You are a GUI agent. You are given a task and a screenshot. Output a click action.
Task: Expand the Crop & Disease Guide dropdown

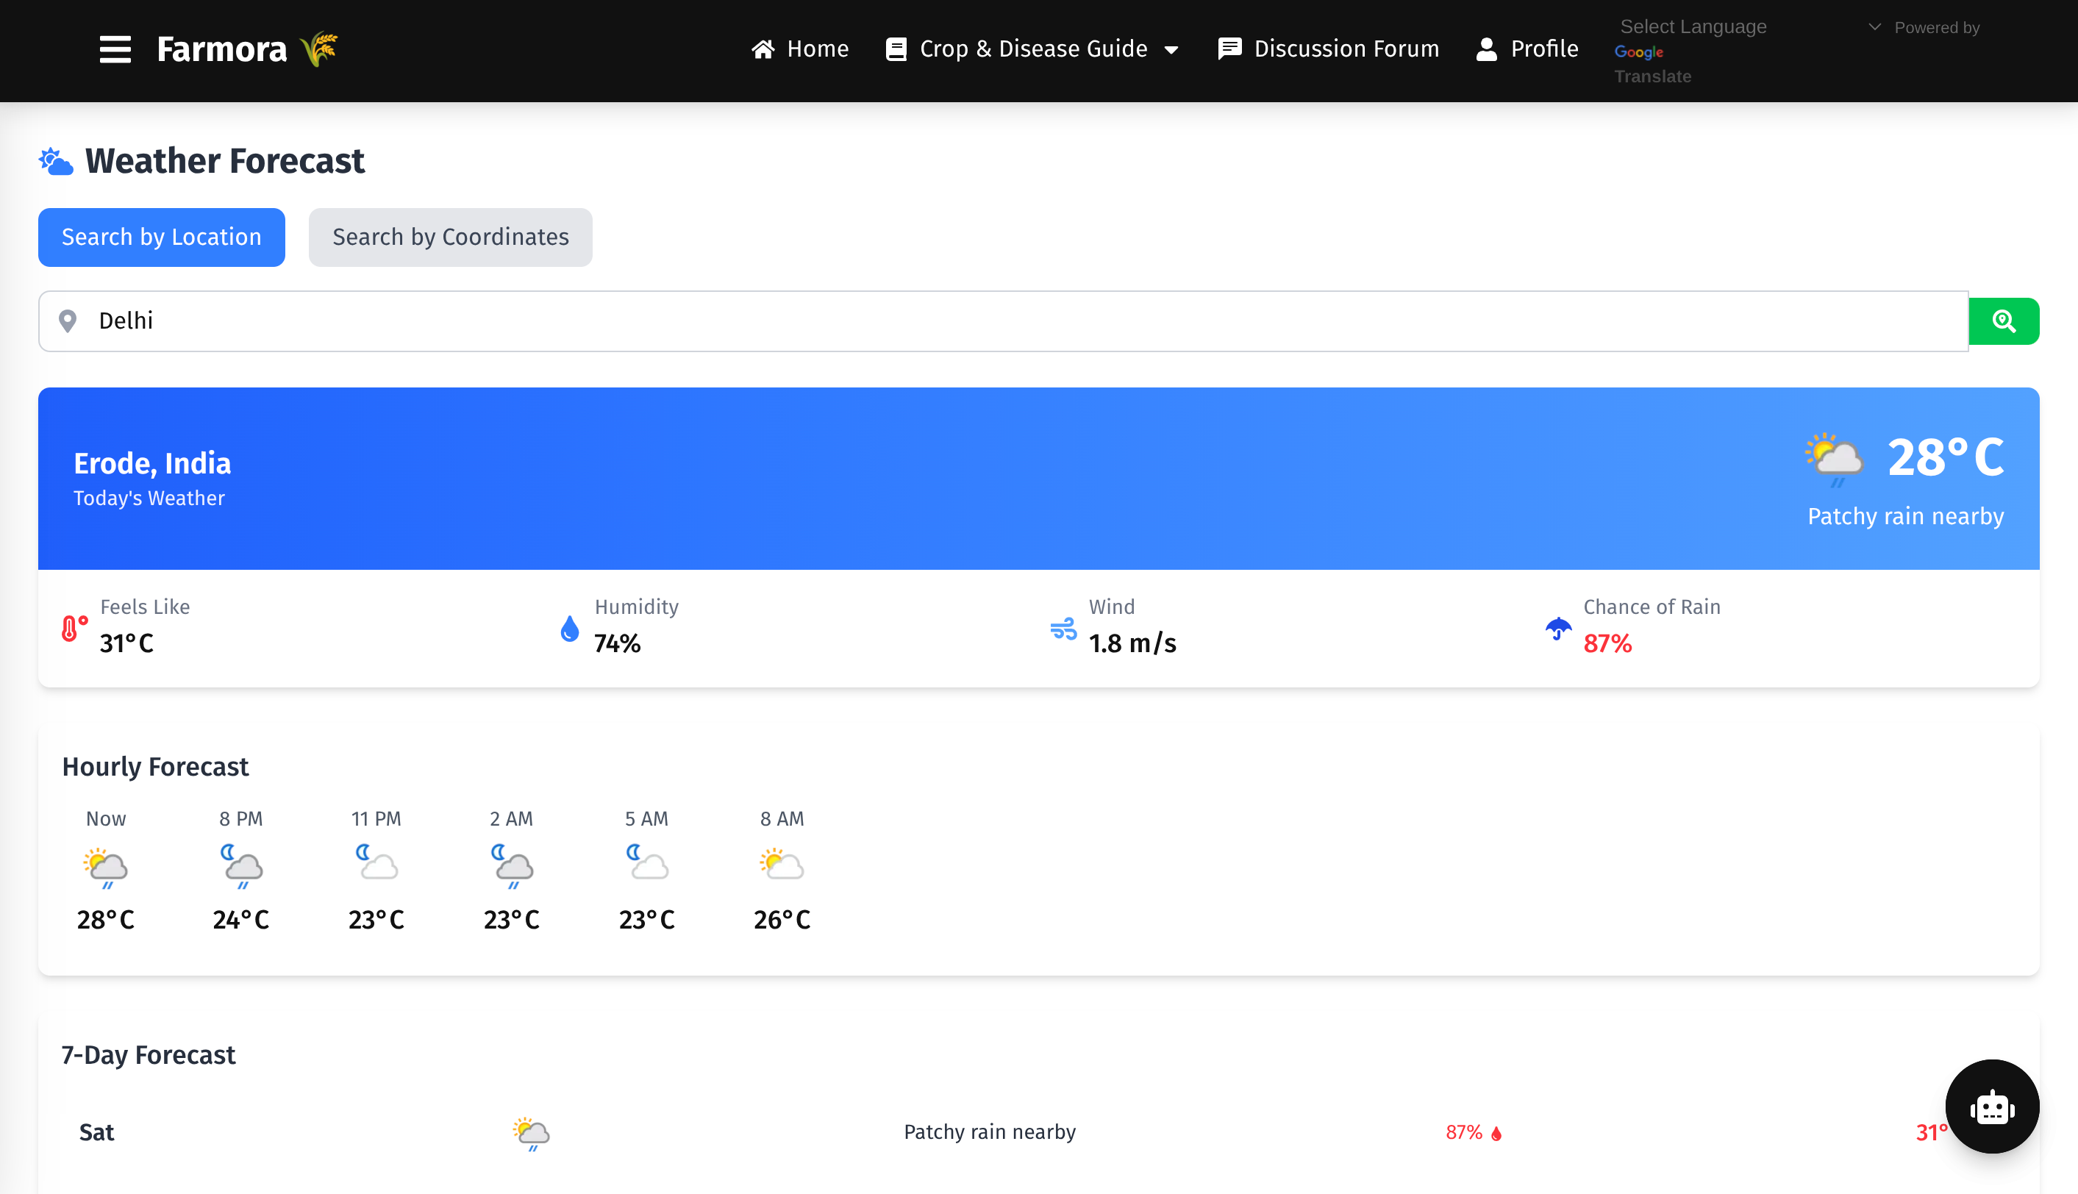[1032, 49]
